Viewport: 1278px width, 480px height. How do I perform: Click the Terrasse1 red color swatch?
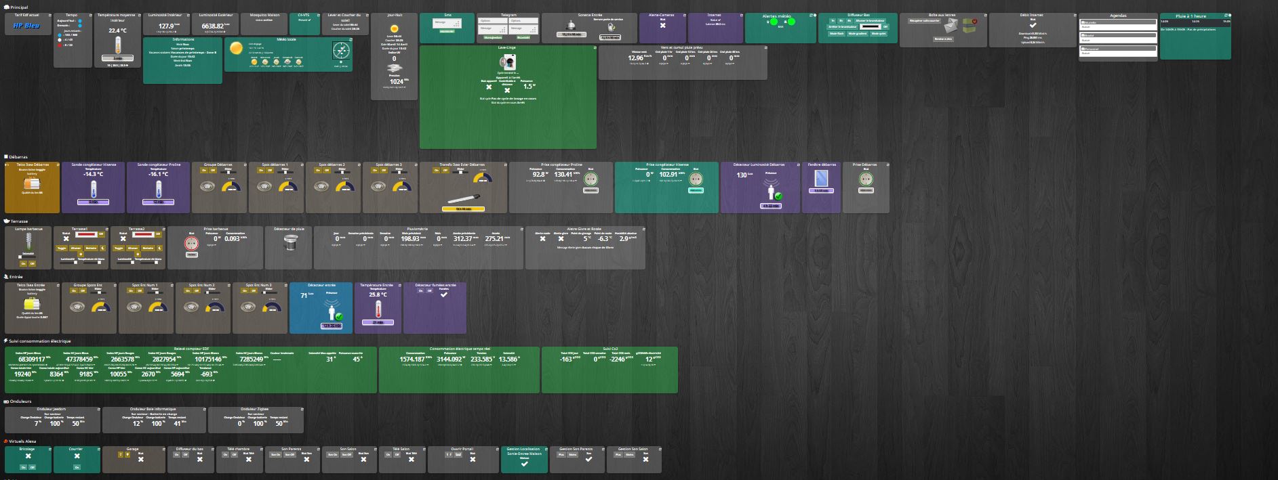click(85, 234)
